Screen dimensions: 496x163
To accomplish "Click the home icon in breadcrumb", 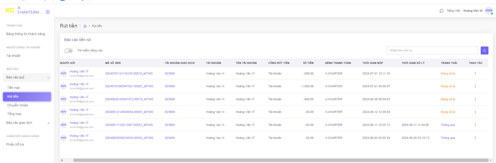I will pos(85,26).
